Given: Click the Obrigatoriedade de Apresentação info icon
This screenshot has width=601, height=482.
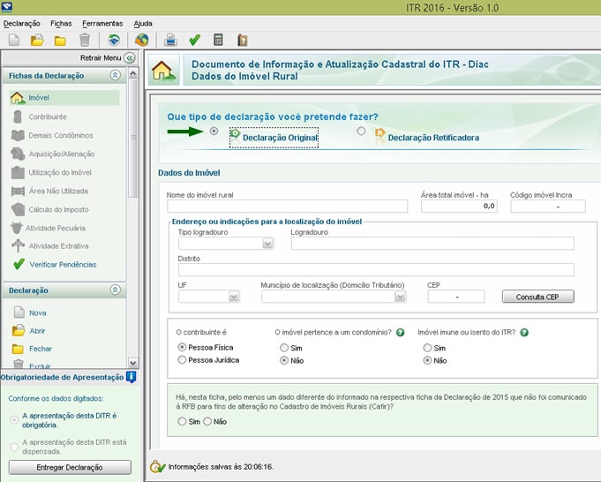Looking at the screenshot, I should (131, 377).
